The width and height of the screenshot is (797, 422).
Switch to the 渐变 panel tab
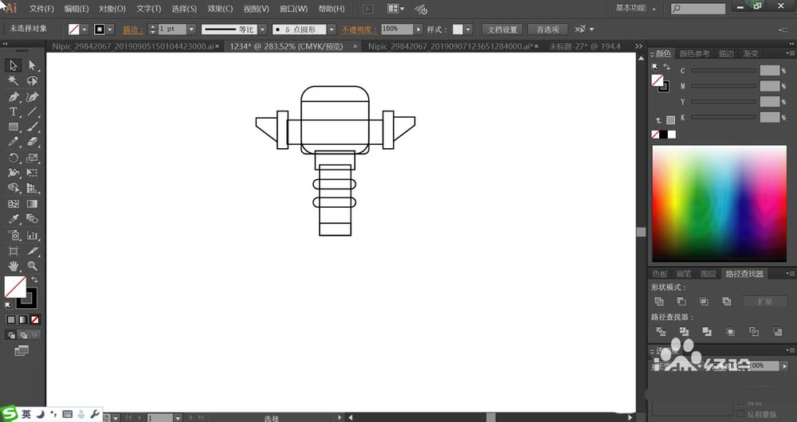point(750,53)
